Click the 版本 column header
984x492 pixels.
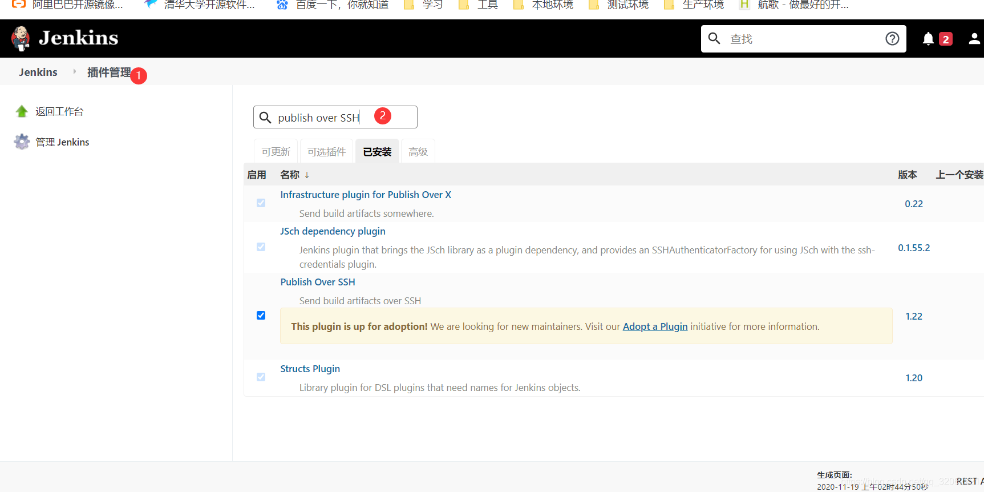pyautogui.click(x=908, y=175)
